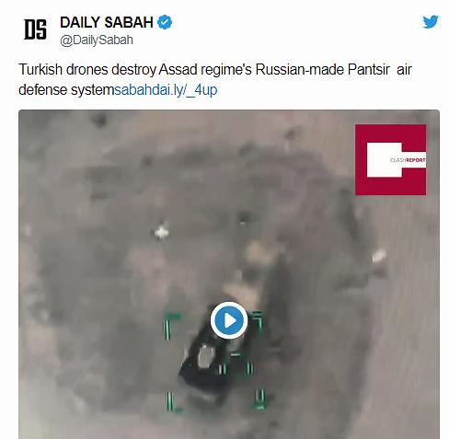Click the lower-left green targeting bracket

coord(173,401)
